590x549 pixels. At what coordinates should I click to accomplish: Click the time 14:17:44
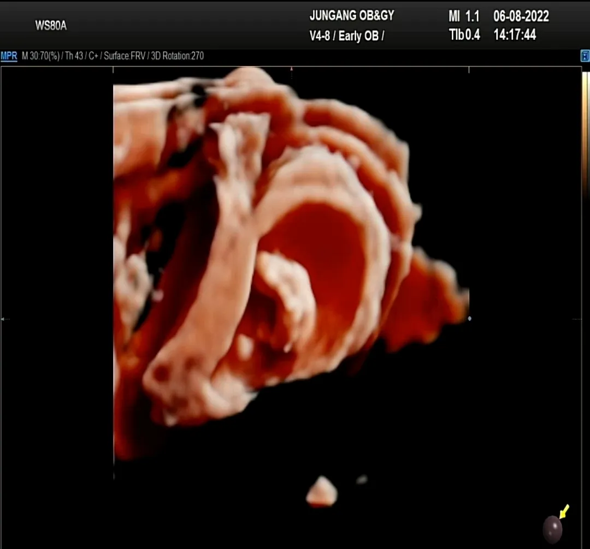(x=515, y=34)
